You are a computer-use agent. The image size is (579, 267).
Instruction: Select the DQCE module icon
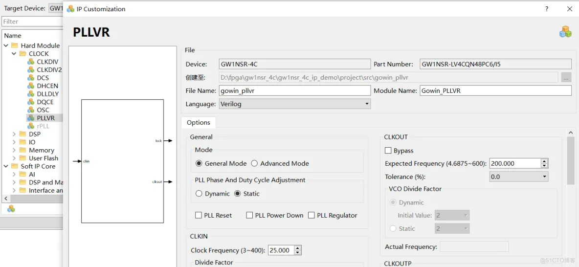point(31,102)
